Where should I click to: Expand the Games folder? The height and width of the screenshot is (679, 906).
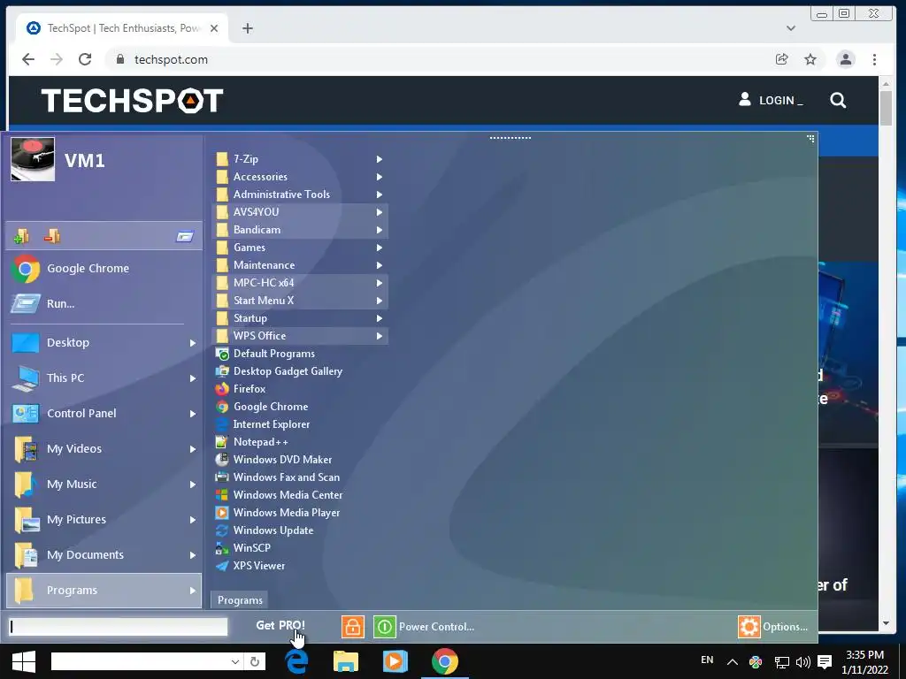point(300,248)
